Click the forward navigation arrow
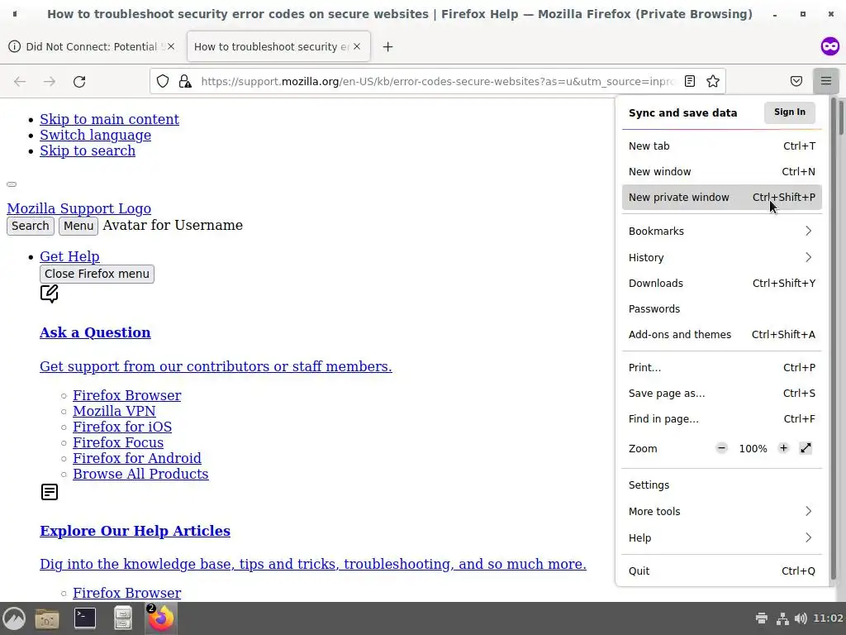This screenshot has height=635, width=846. tap(50, 82)
